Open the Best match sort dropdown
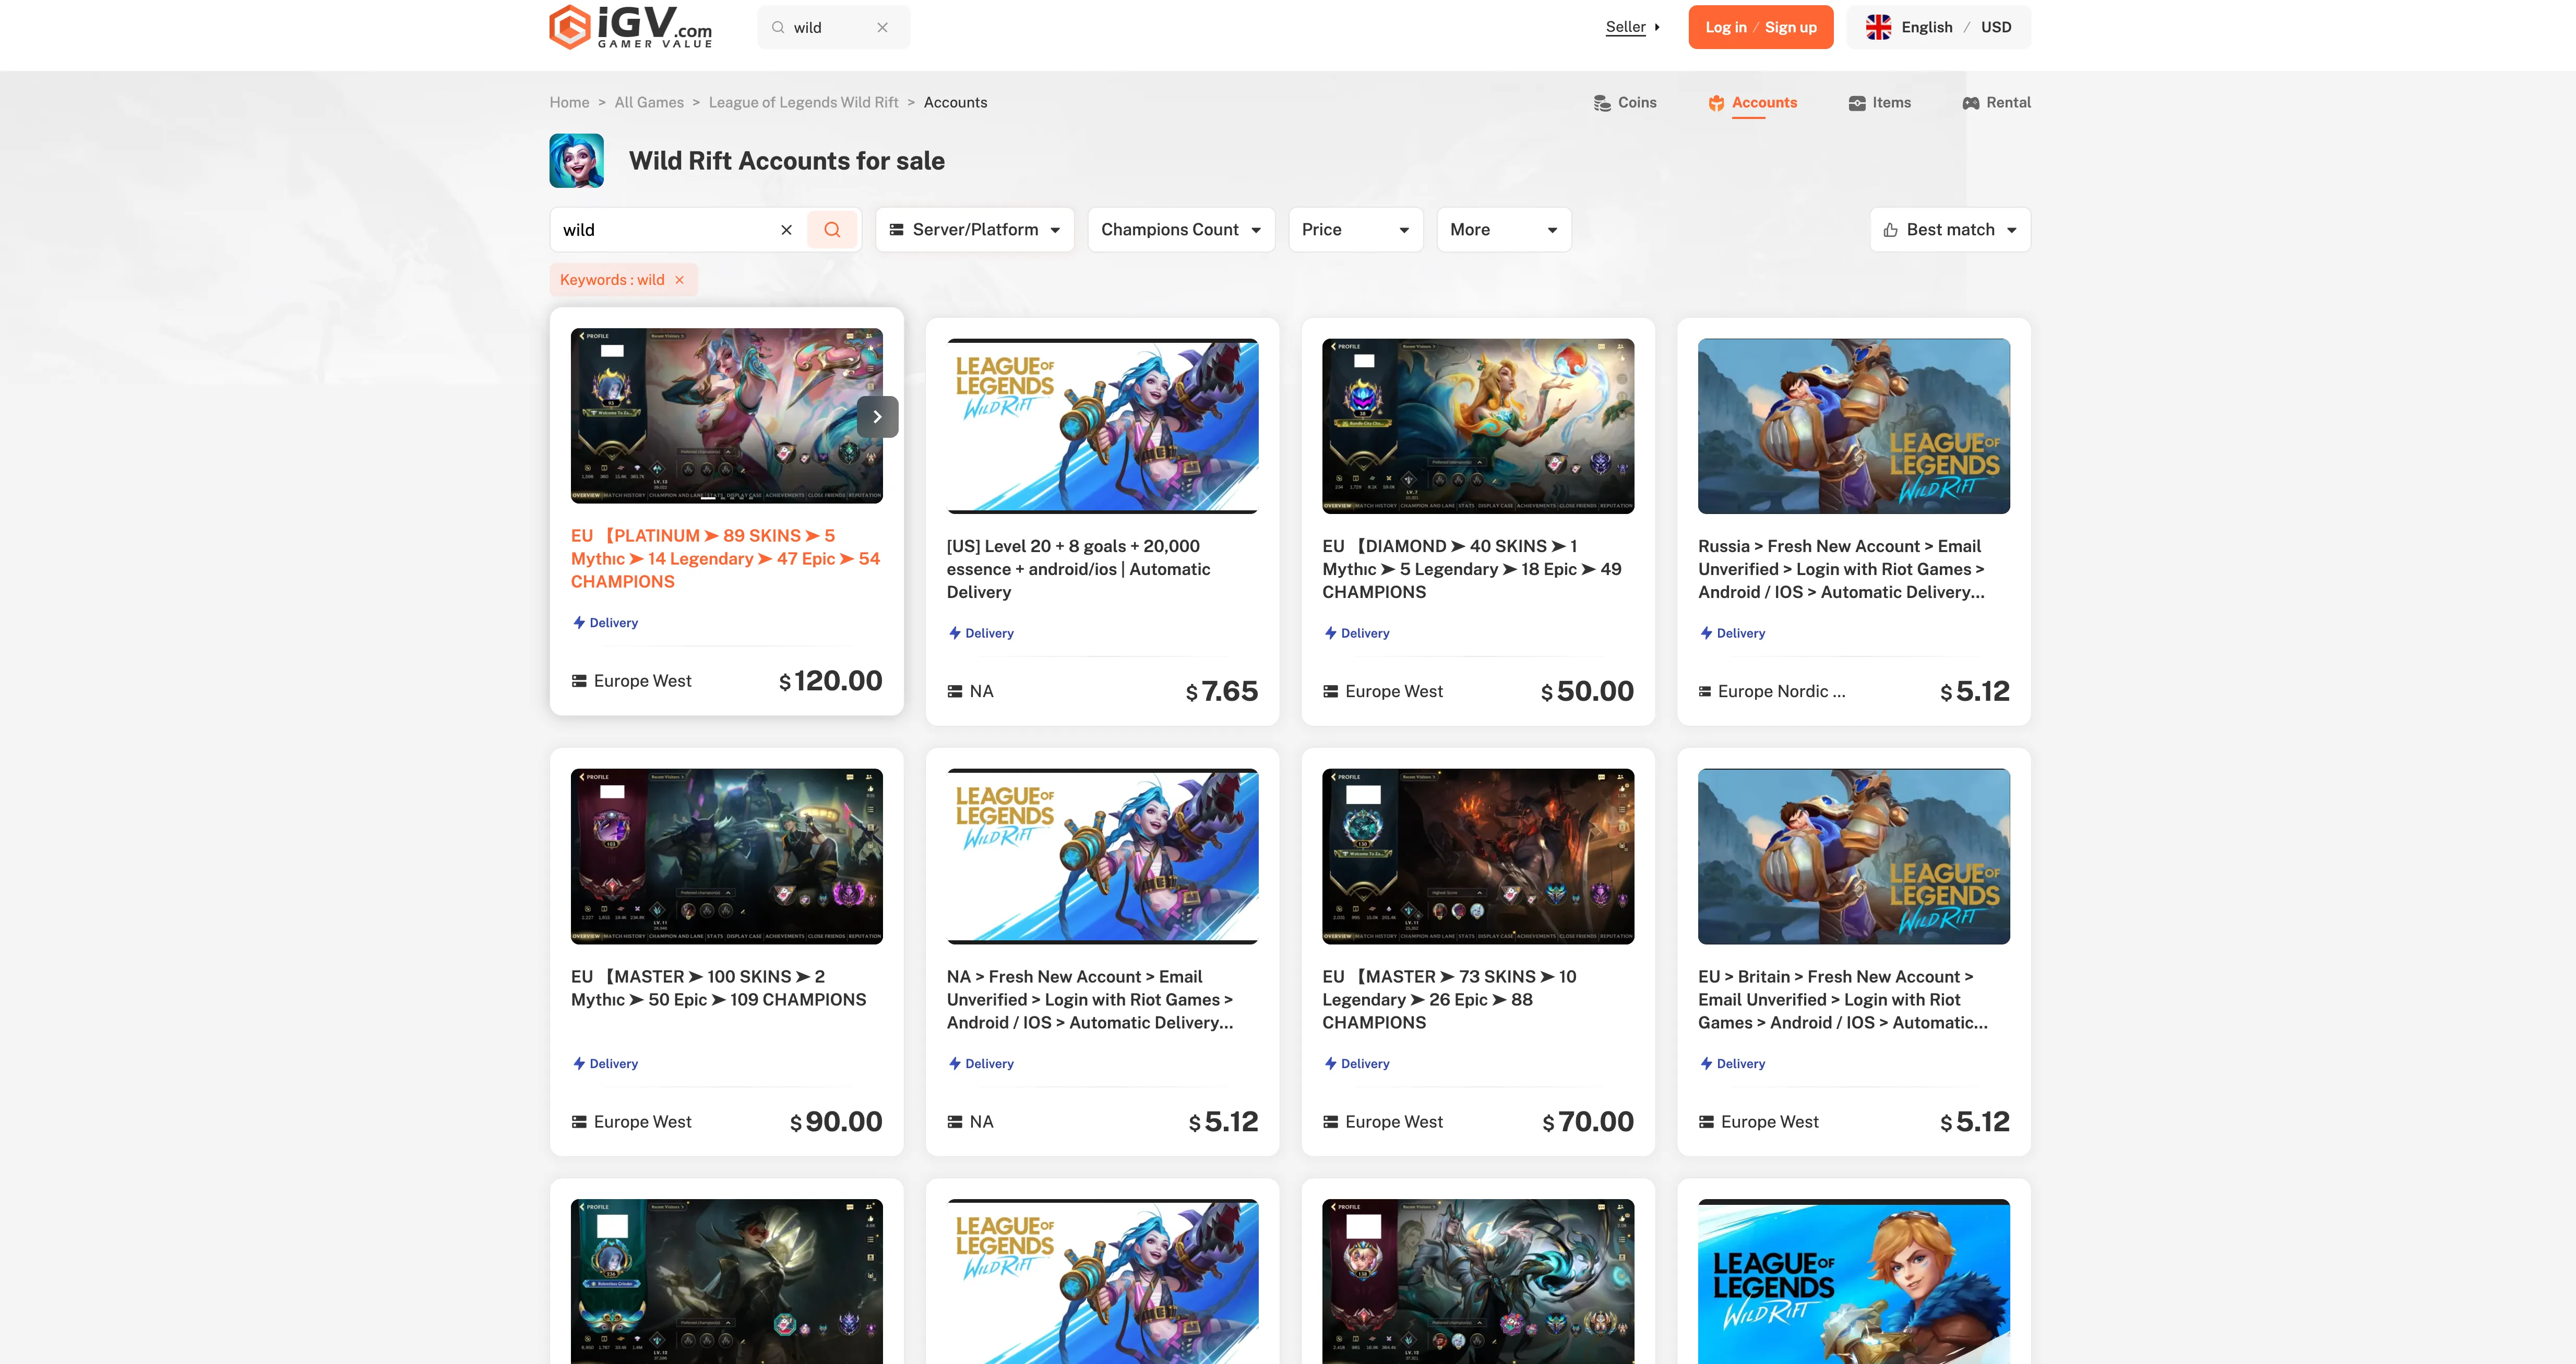The height and width of the screenshot is (1364, 2576). (1949, 230)
